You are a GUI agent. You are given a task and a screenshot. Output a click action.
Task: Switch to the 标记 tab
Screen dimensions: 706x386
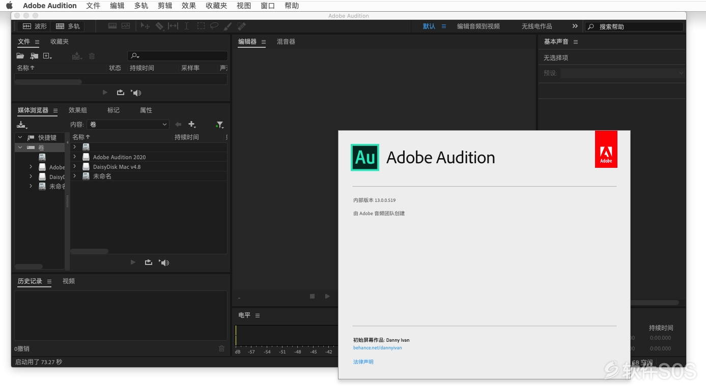(x=114, y=110)
